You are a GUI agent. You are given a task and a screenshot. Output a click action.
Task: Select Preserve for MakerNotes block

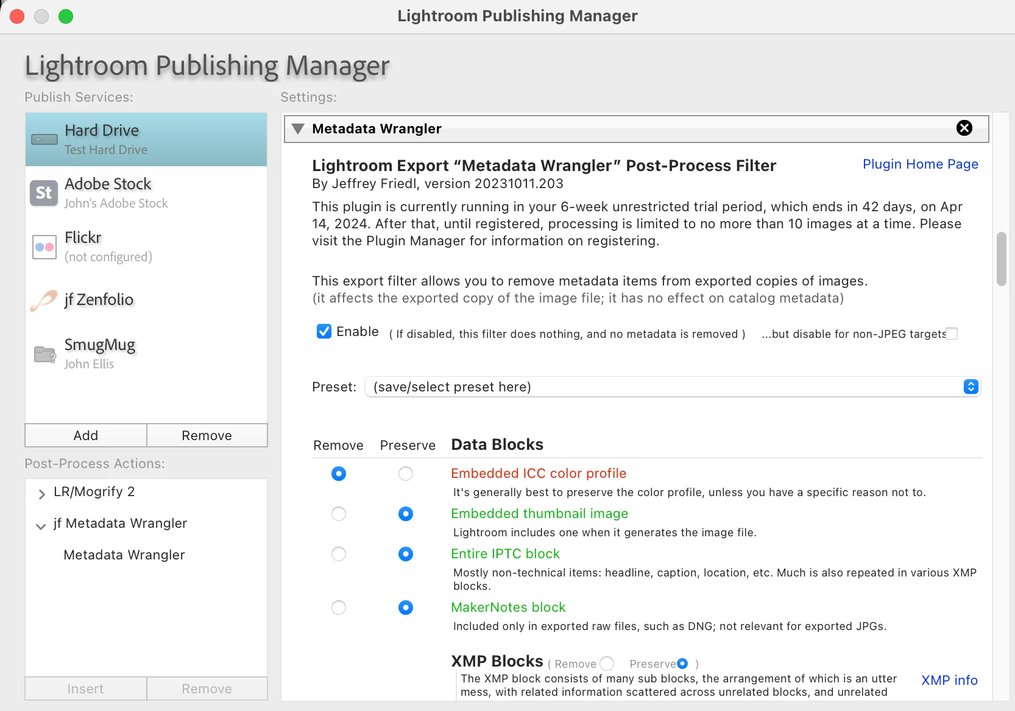point(406,608)
